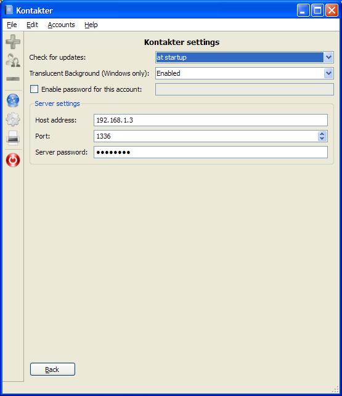Increase port number with up arrow
Screen dimensions: 342x396
coord(322,134)
